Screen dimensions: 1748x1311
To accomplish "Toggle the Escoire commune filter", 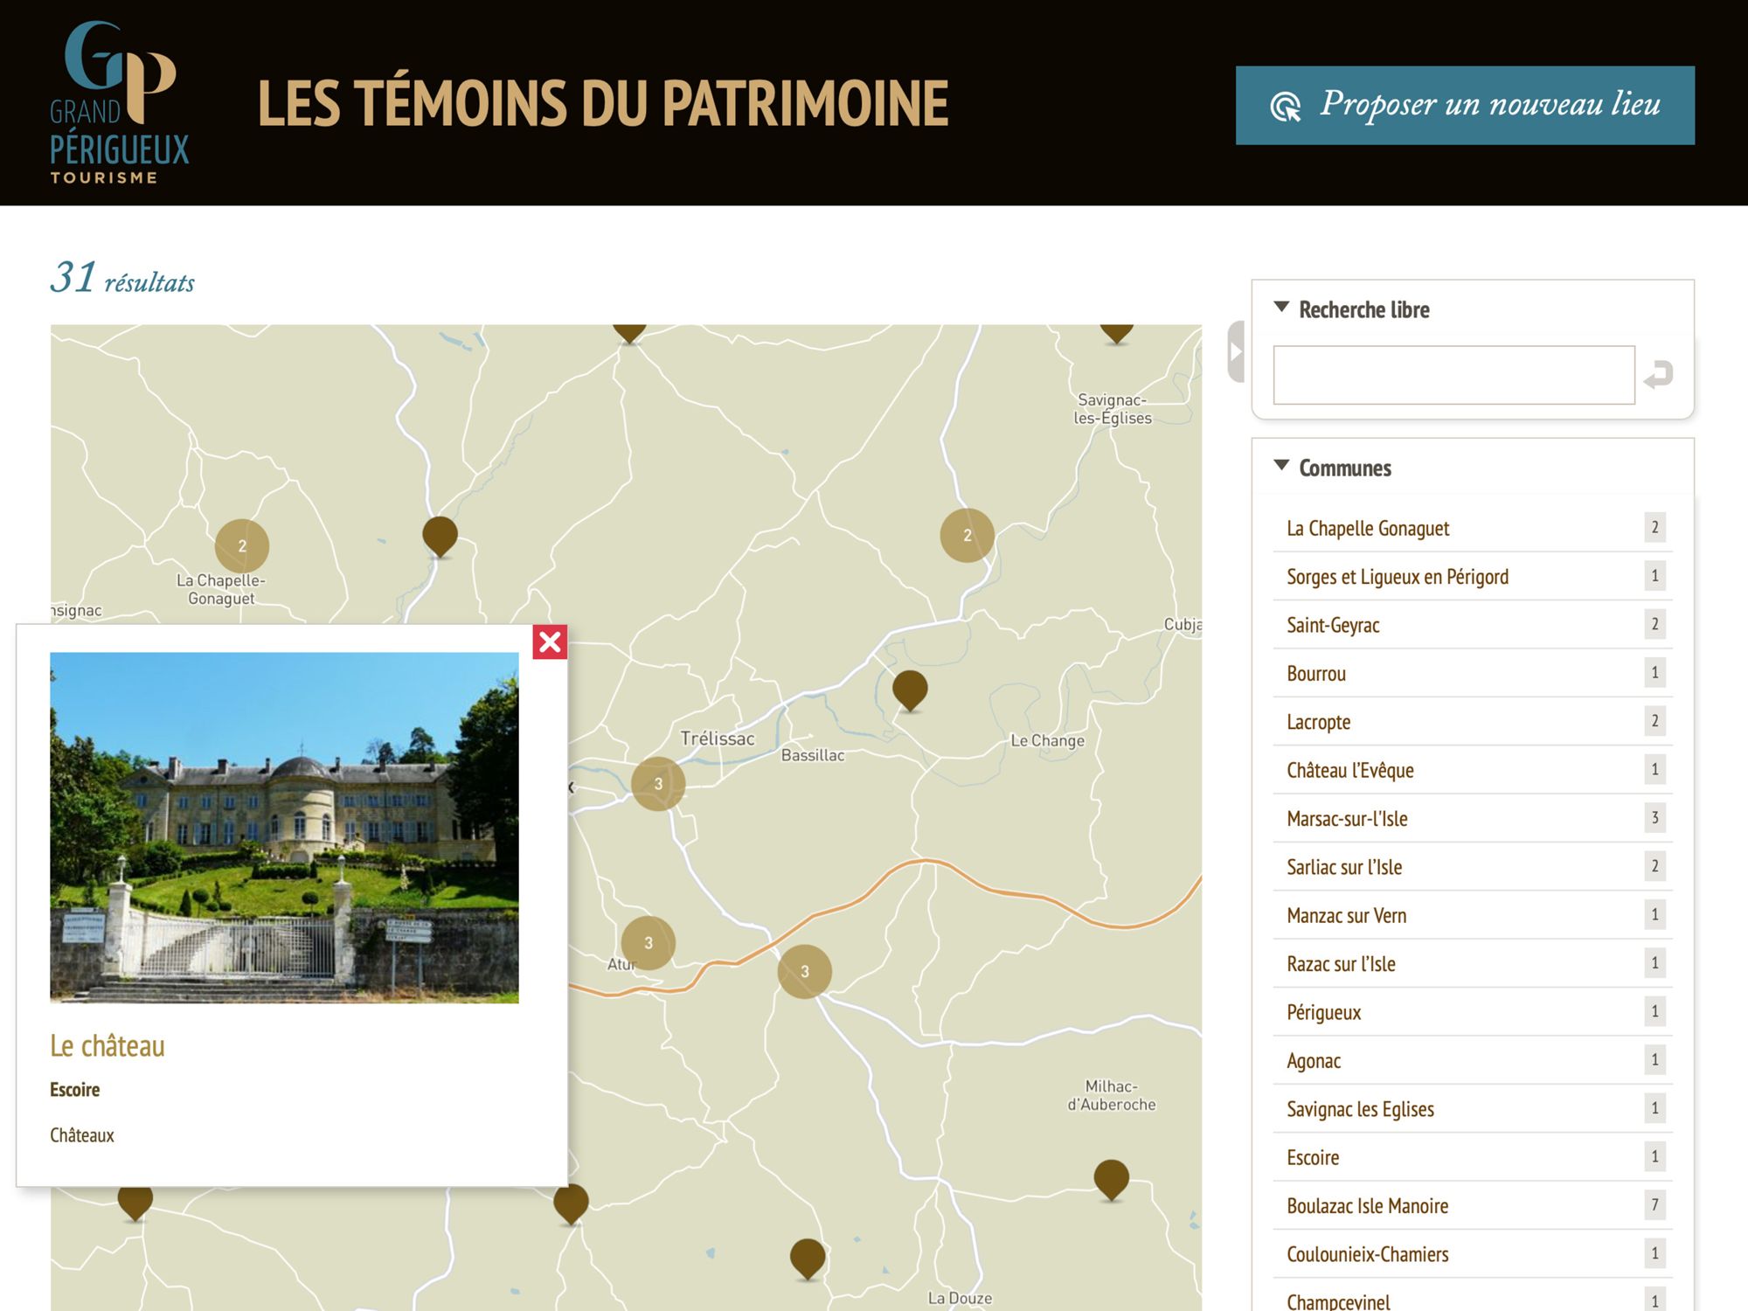I will point(1313,1157).
